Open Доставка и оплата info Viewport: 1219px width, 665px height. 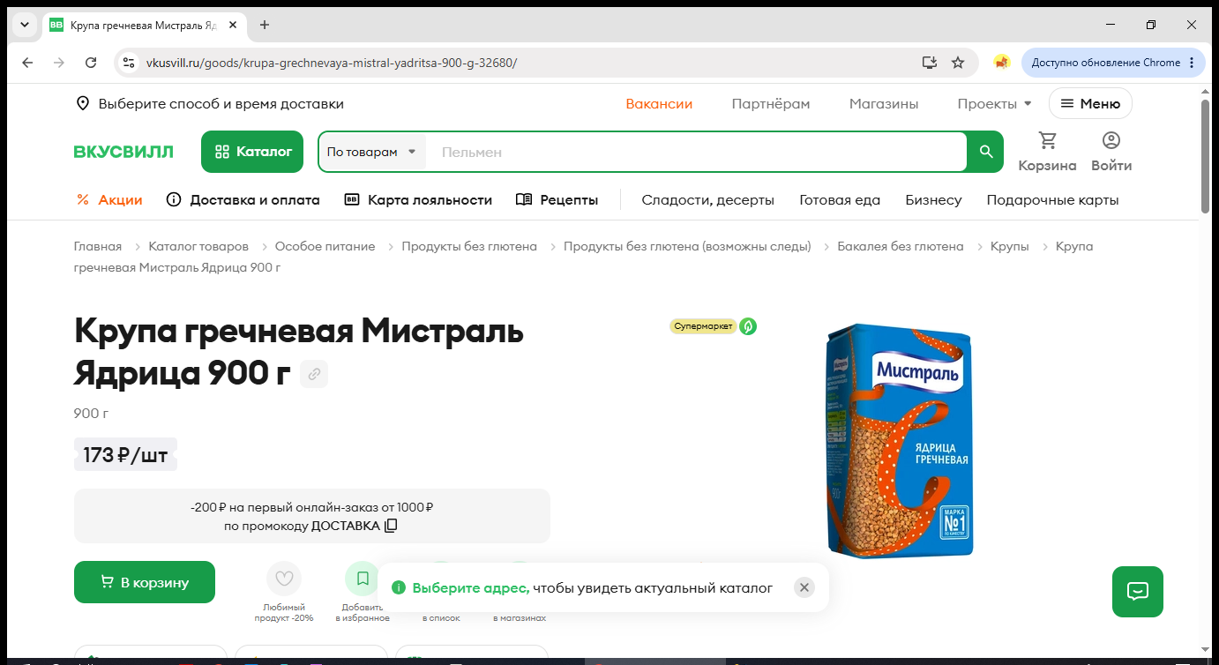(x=243, y=199)
